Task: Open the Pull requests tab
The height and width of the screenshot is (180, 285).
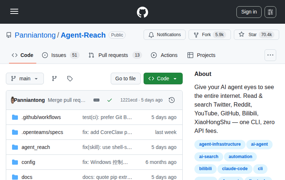Action: pyautogui.click(x=115, y=55)
